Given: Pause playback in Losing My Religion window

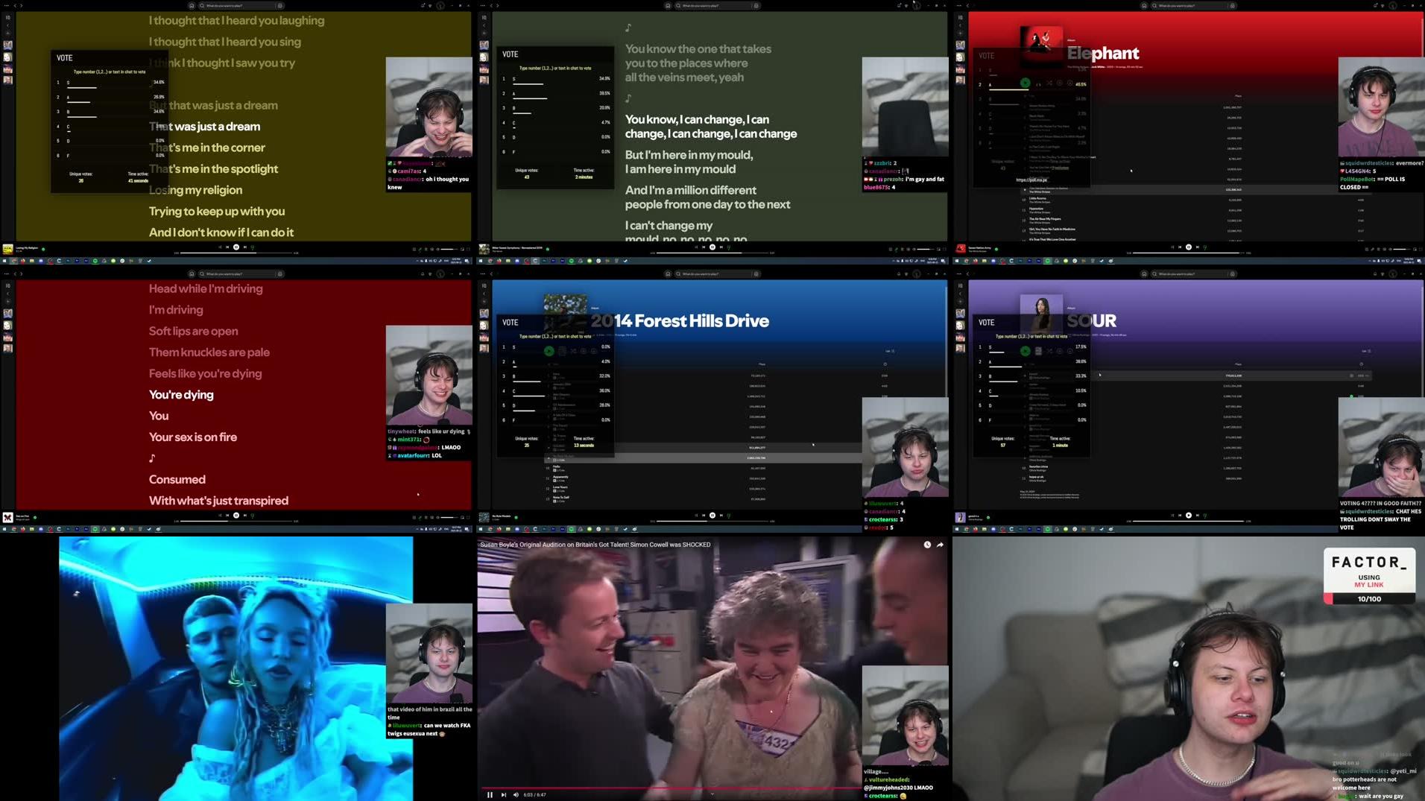Looking at the screenshot, I should (236, 247).
